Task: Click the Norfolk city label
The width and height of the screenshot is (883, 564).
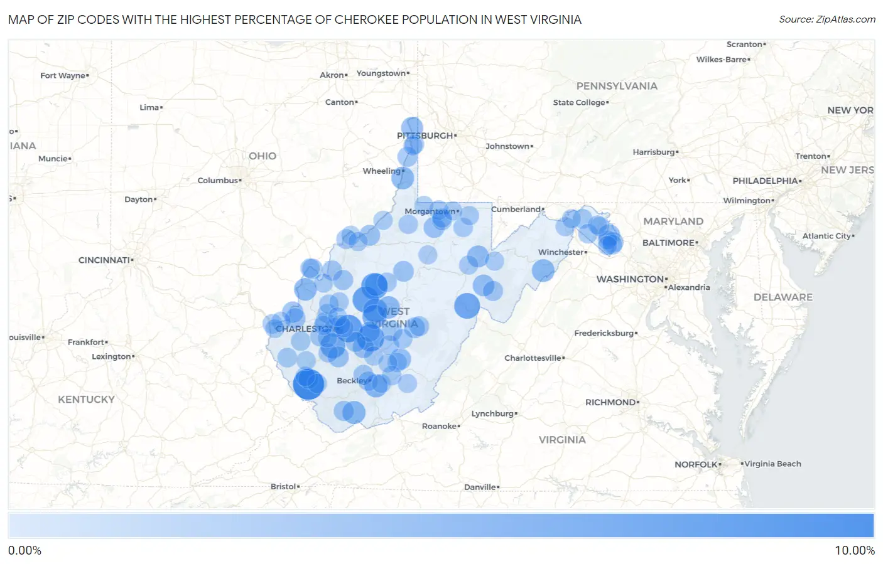Action: pos(696,465)
